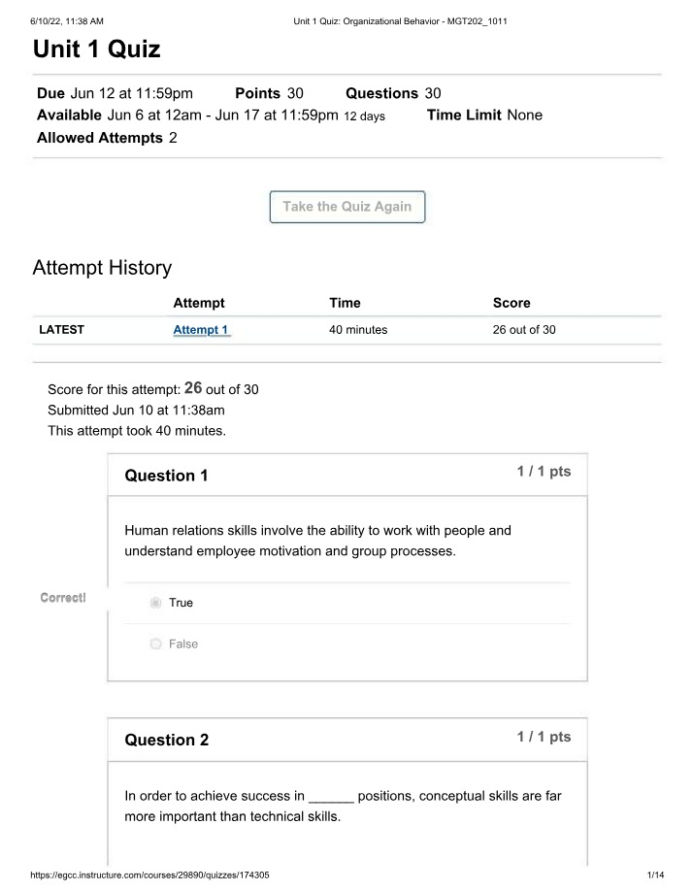Click the Take the Quiz Again button
Screen dimensions: 693x891
tap(347, 207)
